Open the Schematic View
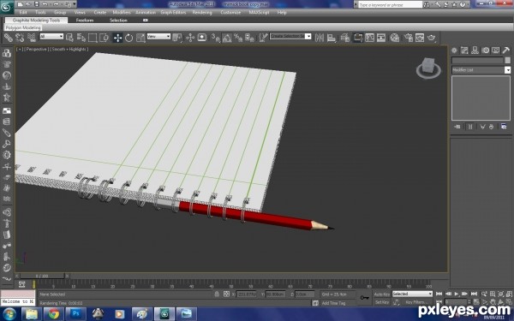The height and width of the screenshot is (321, 514). click(381, 38)
